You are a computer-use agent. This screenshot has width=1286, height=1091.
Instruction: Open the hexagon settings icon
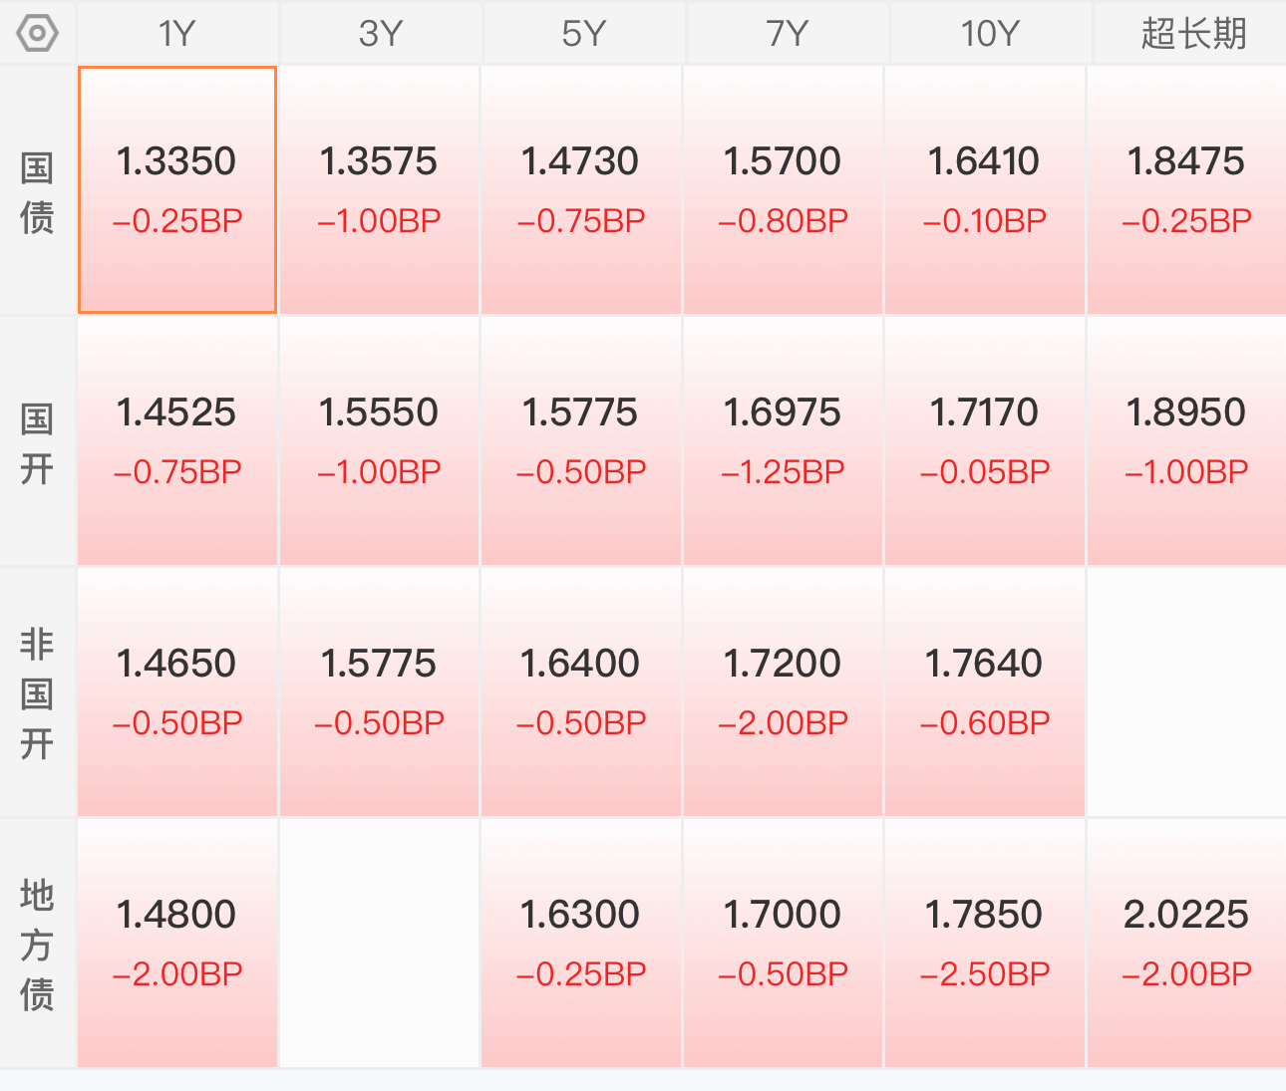point(37,34)
